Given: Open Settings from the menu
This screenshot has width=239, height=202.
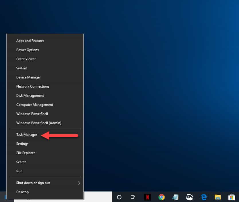Looking at the screenshot, I should pos(45,144).
